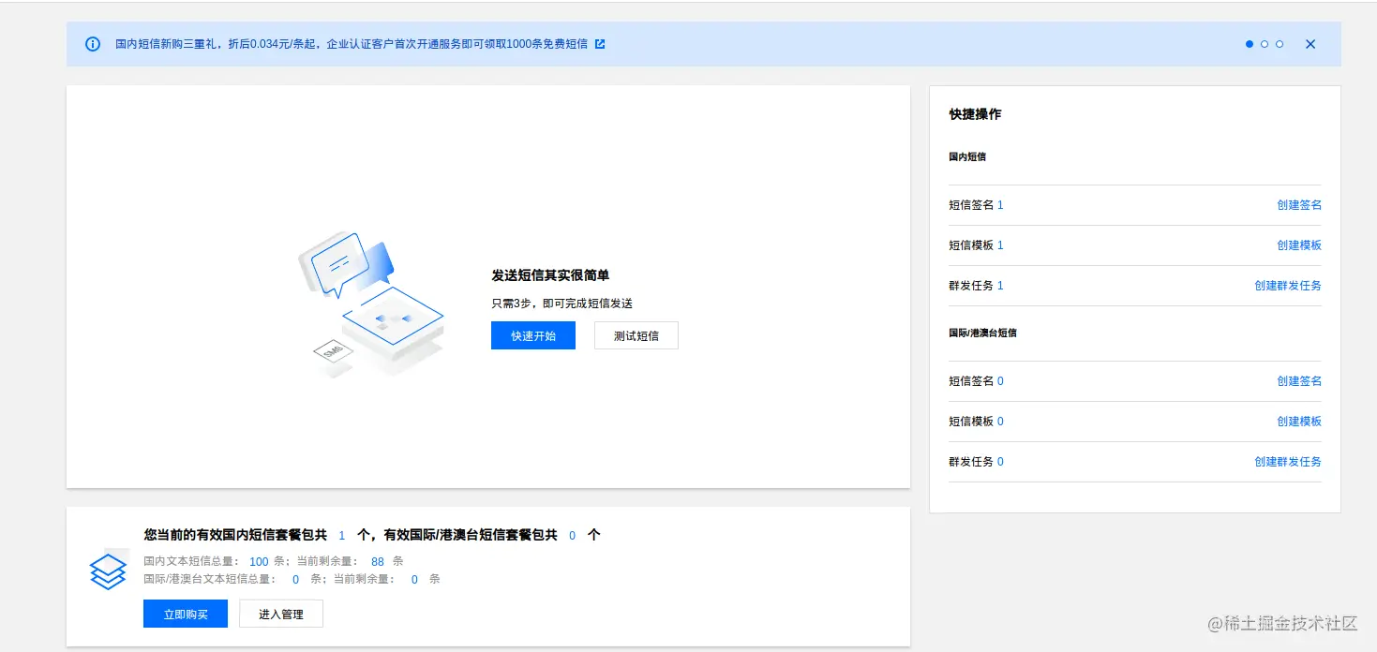The width and height of the screenshot is (1377, 652).
Task: Open the external link beside the promo text
Action: [x=600, y=43]
